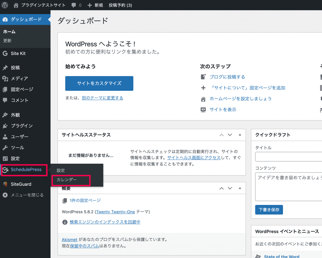Screen dimensions: 322x258
Task: Click the サイトをカスタマイズ button
Action: (99, 83)
